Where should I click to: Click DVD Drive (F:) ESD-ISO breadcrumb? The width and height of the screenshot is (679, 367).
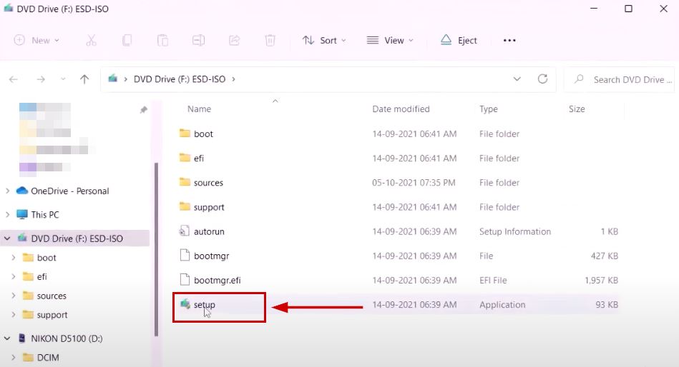[x=180, y=79]
